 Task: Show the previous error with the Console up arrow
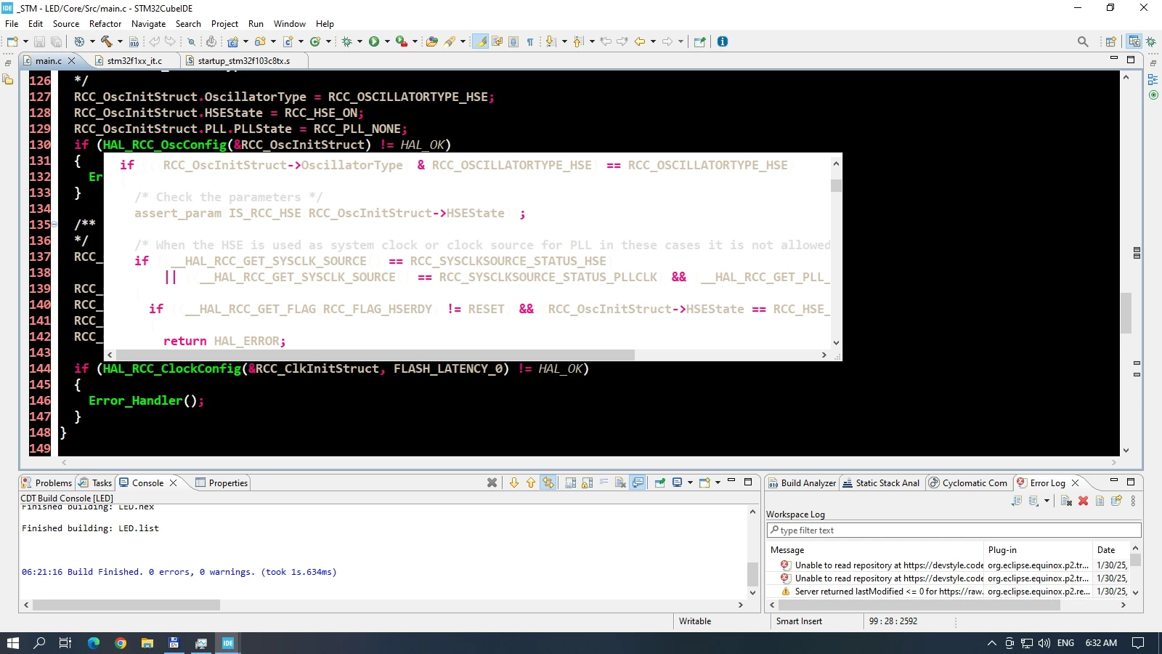531,483
